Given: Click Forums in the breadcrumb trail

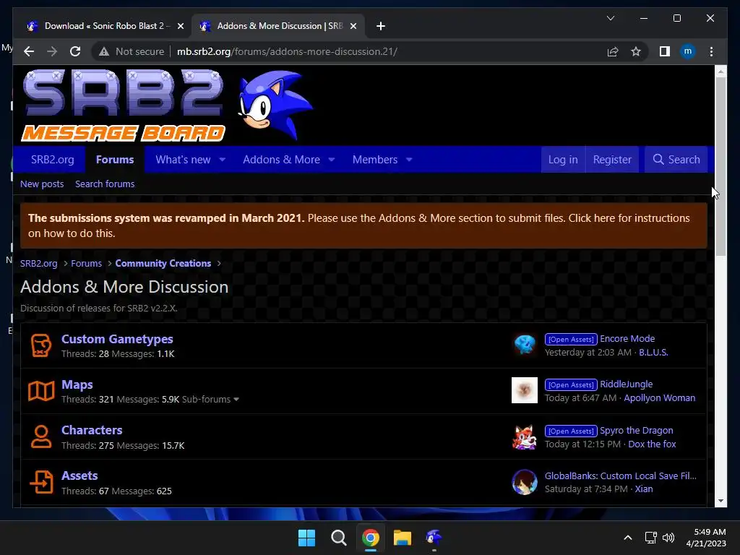Looking at the screenshot, I should click(x=87, y=263).
